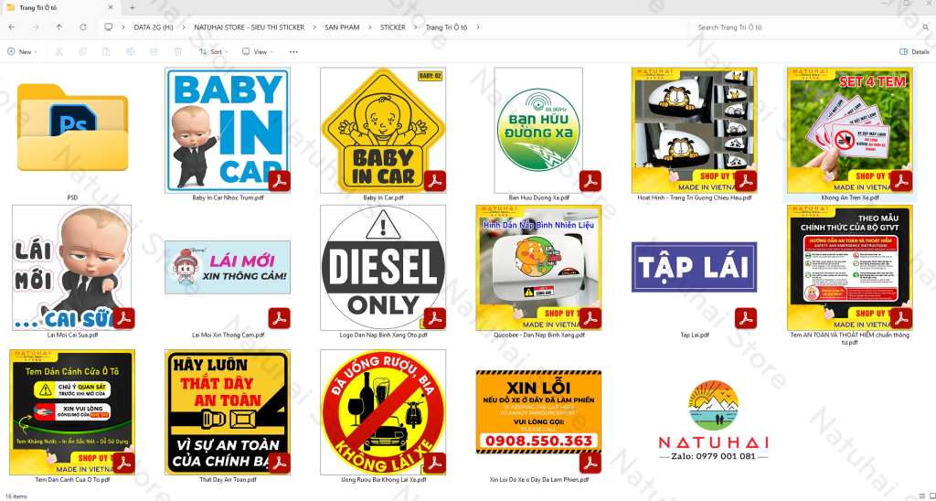Click file name Logo Dan Nap Binh Xang Oto.pdf
Screen dimensions: 936x501
pos(383,335)
